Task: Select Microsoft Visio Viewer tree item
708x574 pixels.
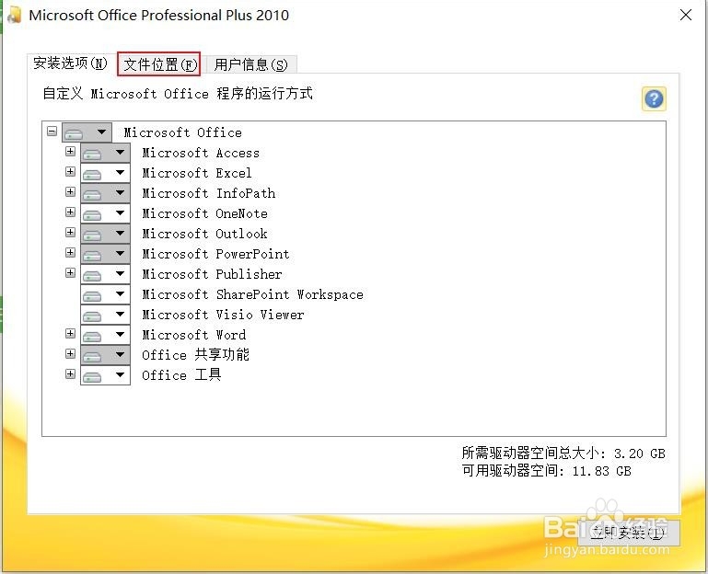Action: click(x=223, y=315)
